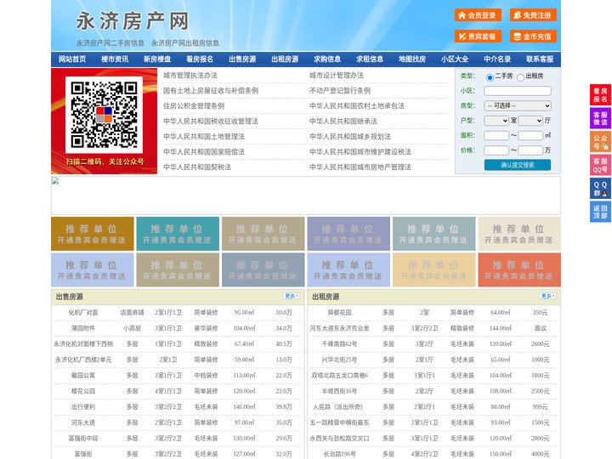Screen dimensions: 612x459
Task: Click the teal 推荐单位 tile
Action: (x=178, y=234)
